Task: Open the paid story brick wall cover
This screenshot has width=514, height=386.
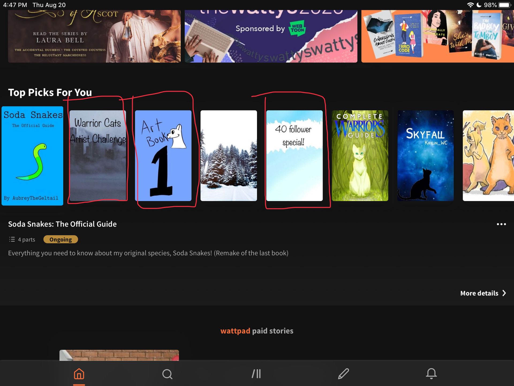Action: [119, 355]
